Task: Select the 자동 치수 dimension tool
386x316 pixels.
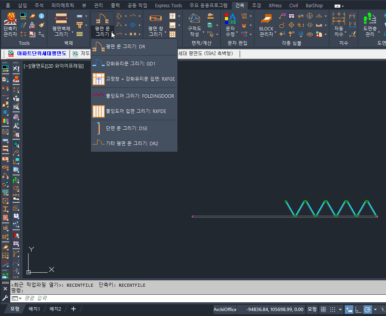Action: click(x=338, y=25)
